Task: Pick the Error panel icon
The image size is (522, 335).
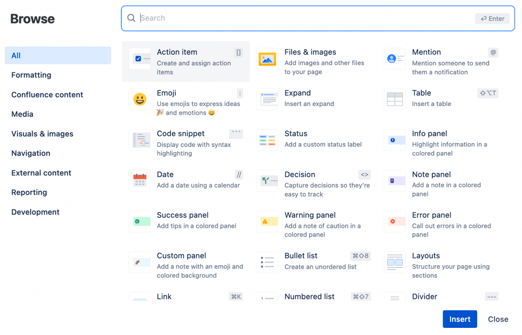Action: pos(395,221)
